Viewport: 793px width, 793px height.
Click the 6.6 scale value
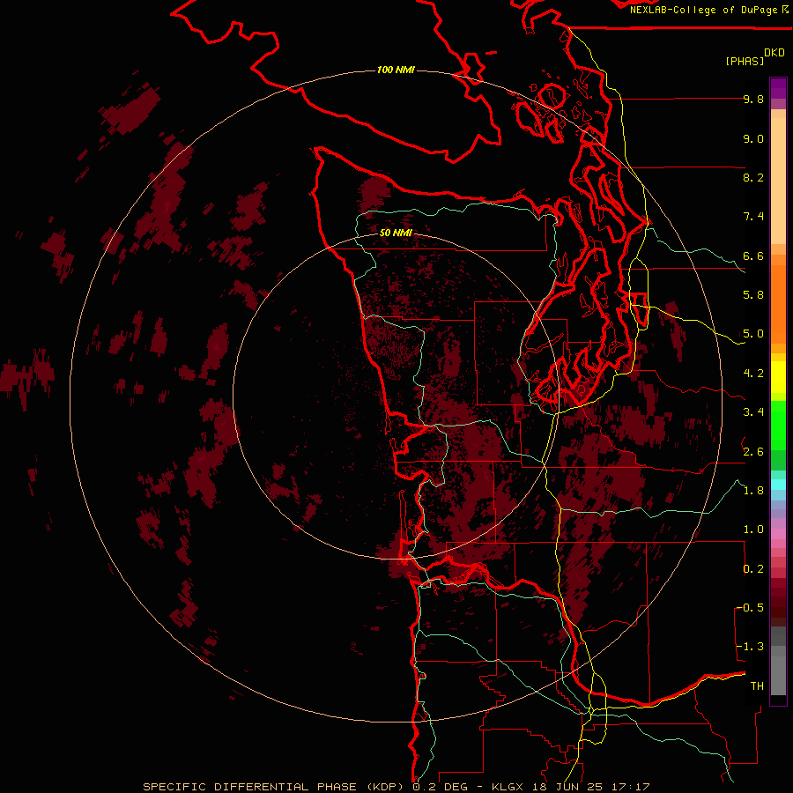pos(753,256)
